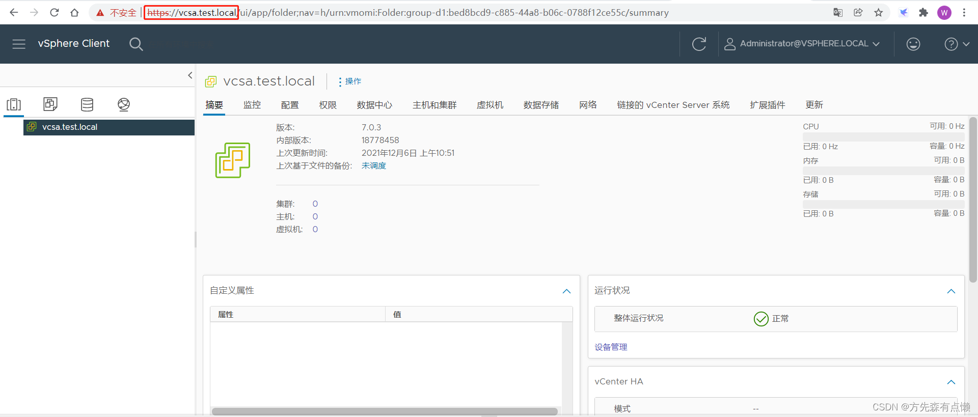Collapse the 运行状况 panel
The width and height of the screenshot is (978, 417).
click(951, 291)
